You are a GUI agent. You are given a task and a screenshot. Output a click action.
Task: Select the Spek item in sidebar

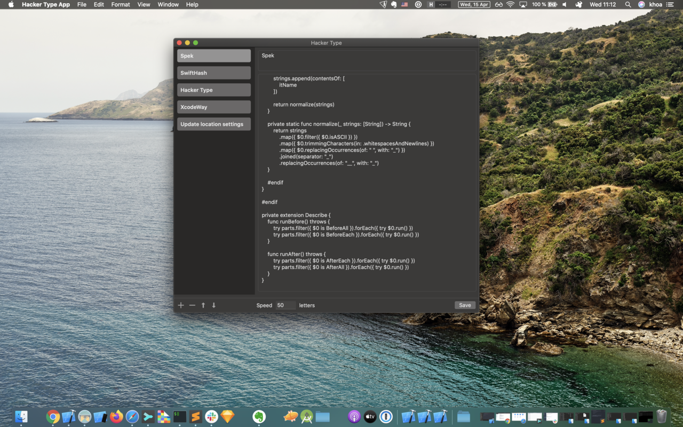[214, 56]
